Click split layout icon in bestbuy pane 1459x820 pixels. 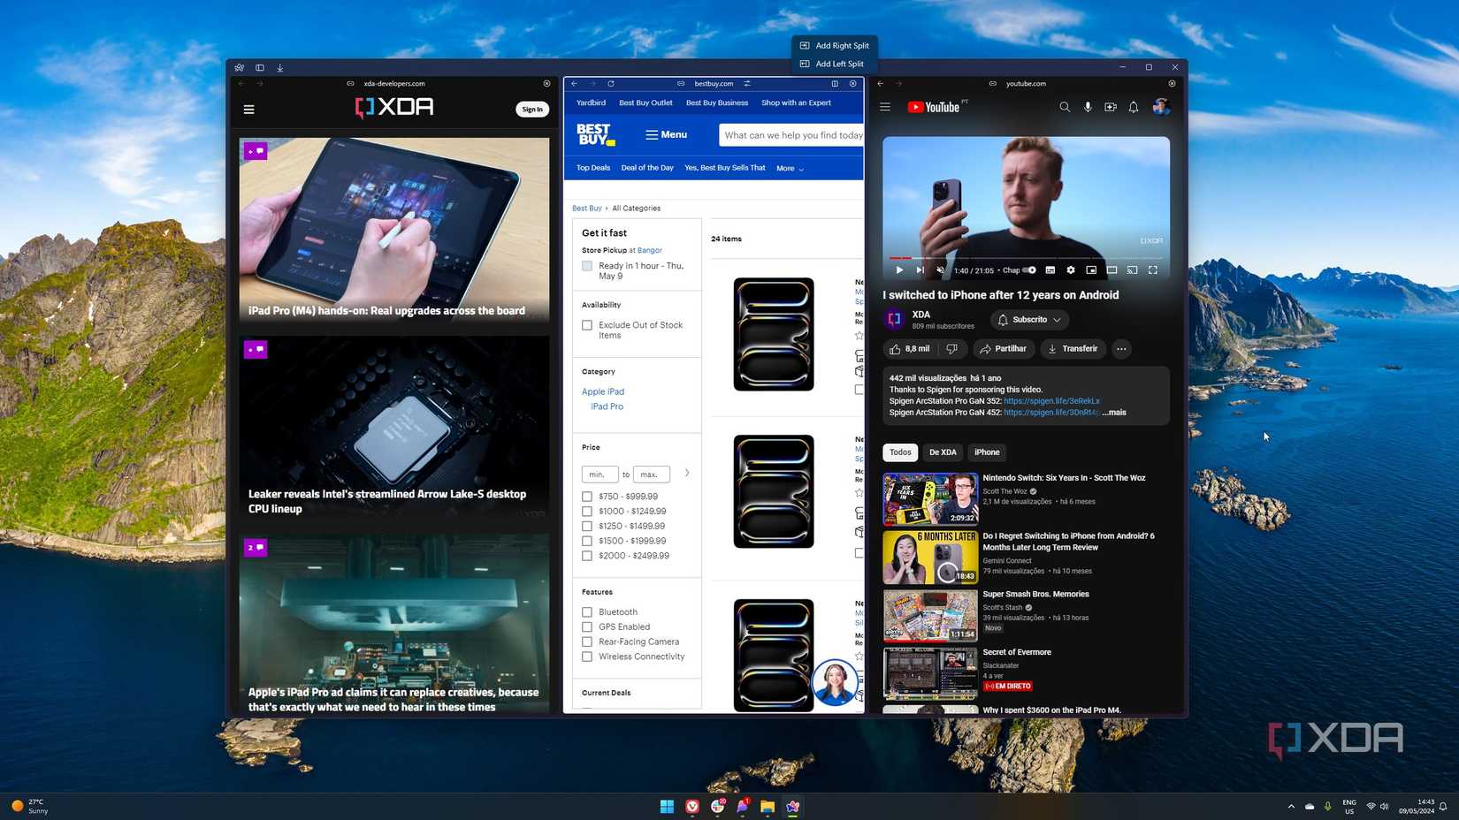(x=835, y=84)
